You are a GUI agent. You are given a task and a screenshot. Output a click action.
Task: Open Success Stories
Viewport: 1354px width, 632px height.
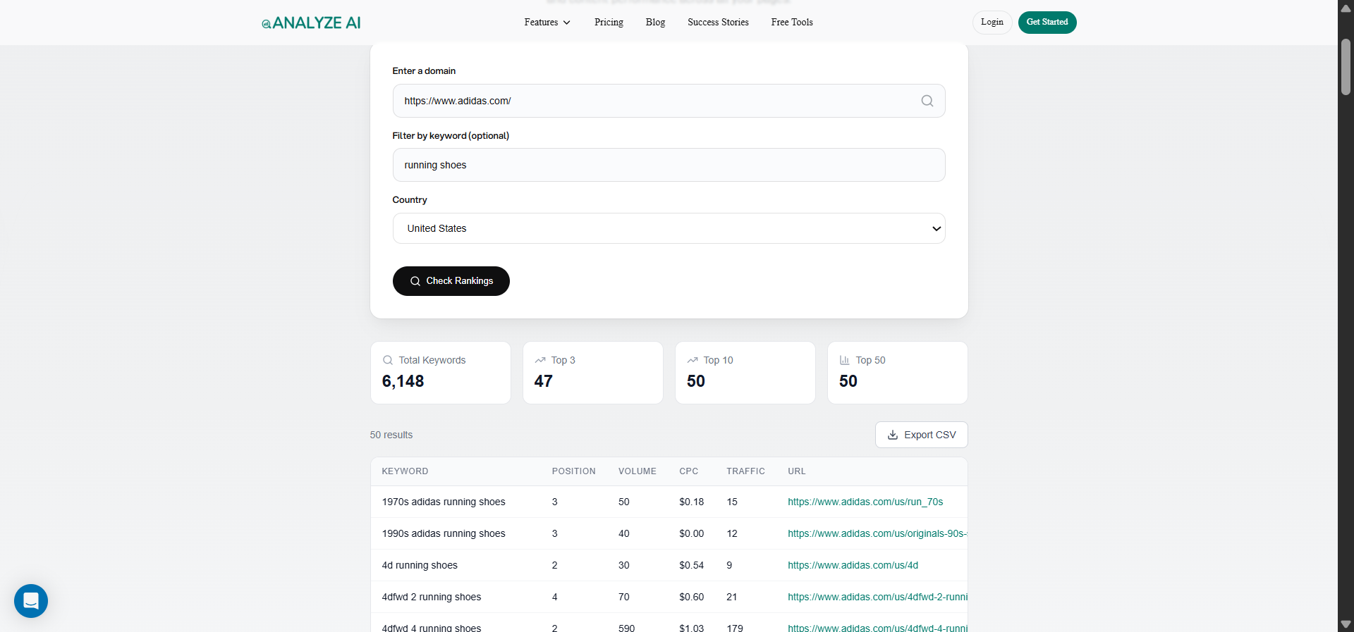(x=718, y=23)
